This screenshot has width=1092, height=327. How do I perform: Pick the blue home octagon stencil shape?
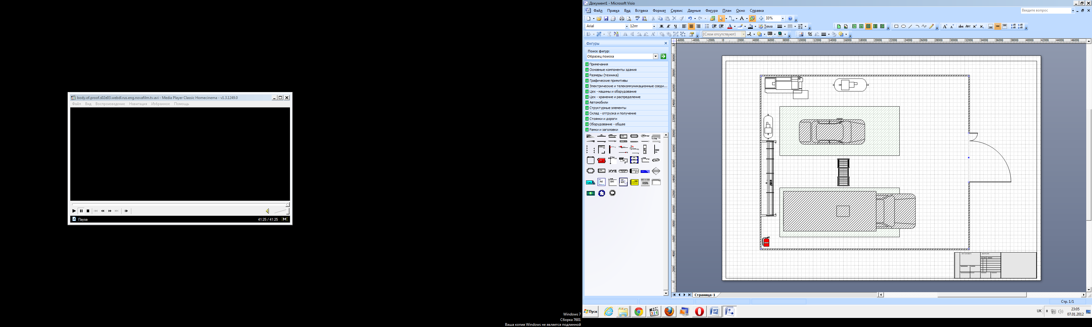(x=602, y=193)
